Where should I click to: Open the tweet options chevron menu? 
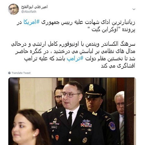coord(134,9)
